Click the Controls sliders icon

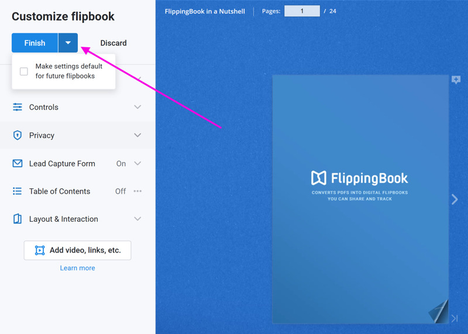click(x=18, y=107)
